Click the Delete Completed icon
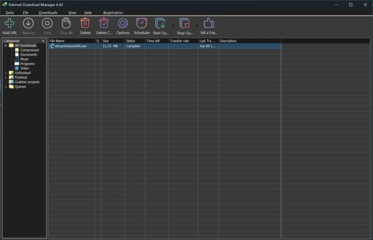Screen dimensions: 373x240 click(x=104, y=23)
